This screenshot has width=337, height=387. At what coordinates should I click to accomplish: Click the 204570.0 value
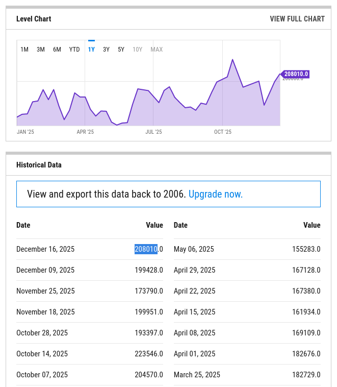click(149, 375)
